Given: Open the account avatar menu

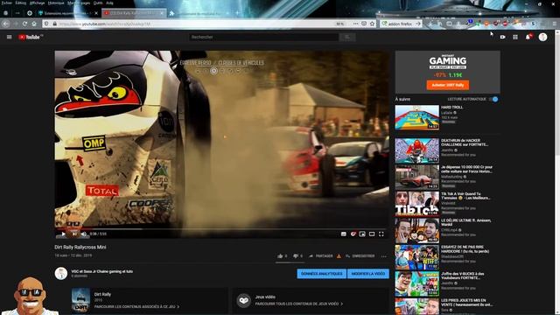Looking at the screenshot, I should coord(542,37).
